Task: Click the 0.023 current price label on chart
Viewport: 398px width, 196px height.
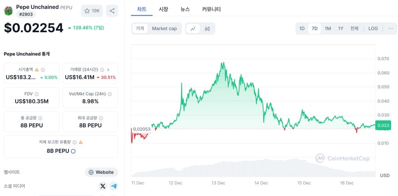Action: (383, 125)
